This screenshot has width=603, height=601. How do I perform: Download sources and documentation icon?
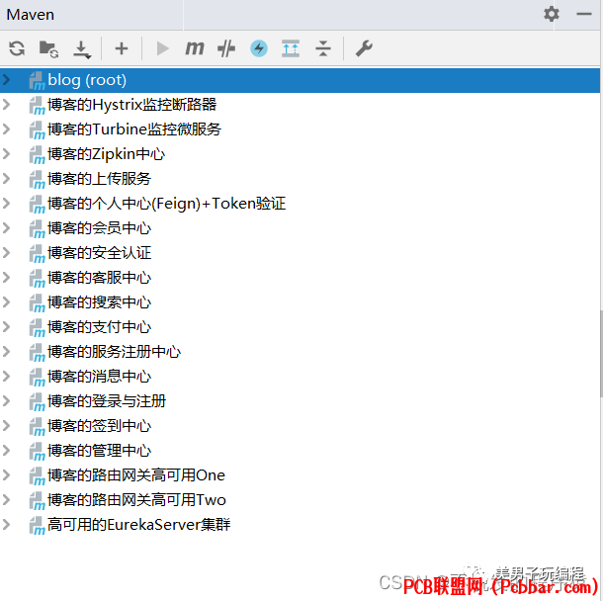pos(82,49)
